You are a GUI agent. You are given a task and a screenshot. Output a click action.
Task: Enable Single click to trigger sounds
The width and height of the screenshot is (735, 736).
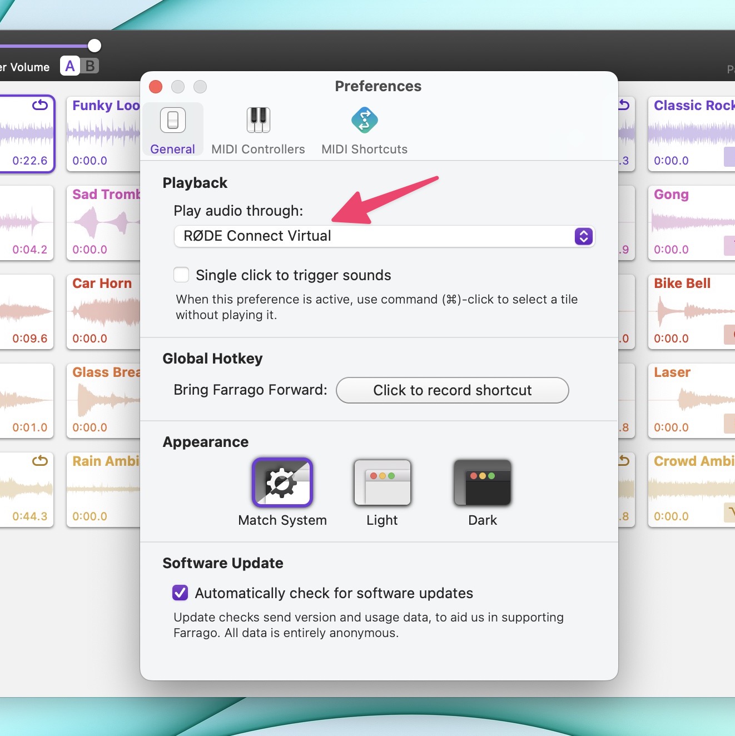pos(181,275)
